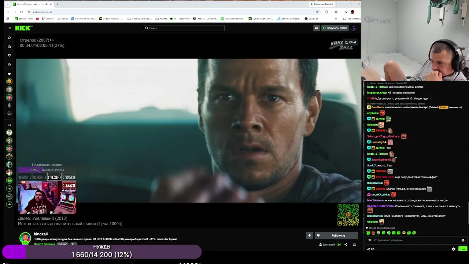Open the gantver1 | Kick bookmark
Image resolution: width=469 pixels, height=264 pixels.
24,19
